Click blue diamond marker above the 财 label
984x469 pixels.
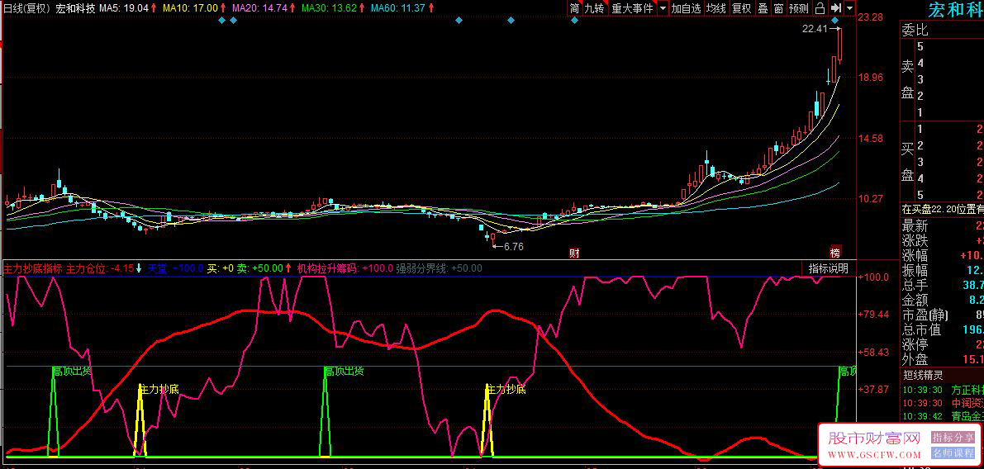point(574,21)
